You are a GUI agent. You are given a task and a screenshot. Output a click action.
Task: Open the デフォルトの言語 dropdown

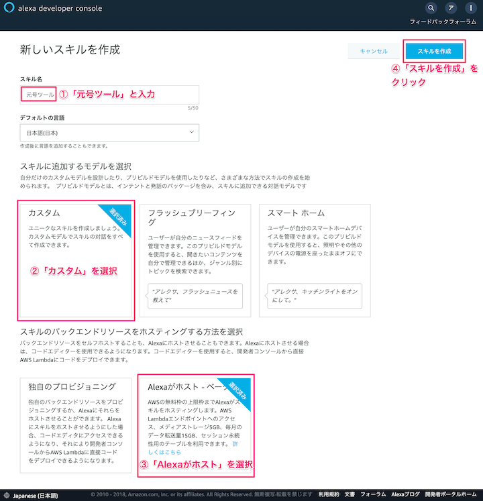109,133
